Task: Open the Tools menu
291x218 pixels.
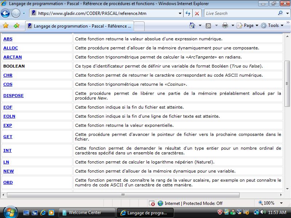Action: point(272,25)
